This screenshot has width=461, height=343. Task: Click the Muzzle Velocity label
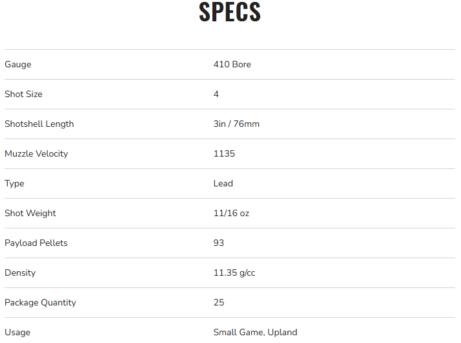click(x=36, y=154)
